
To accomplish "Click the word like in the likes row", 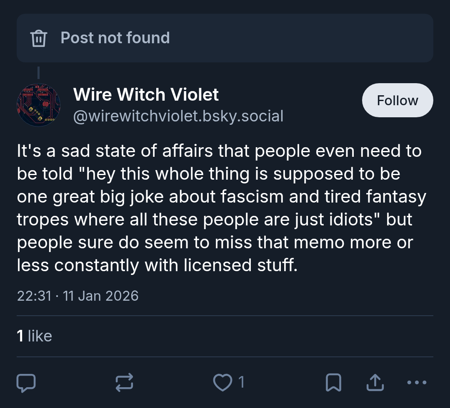I will 40,336.
